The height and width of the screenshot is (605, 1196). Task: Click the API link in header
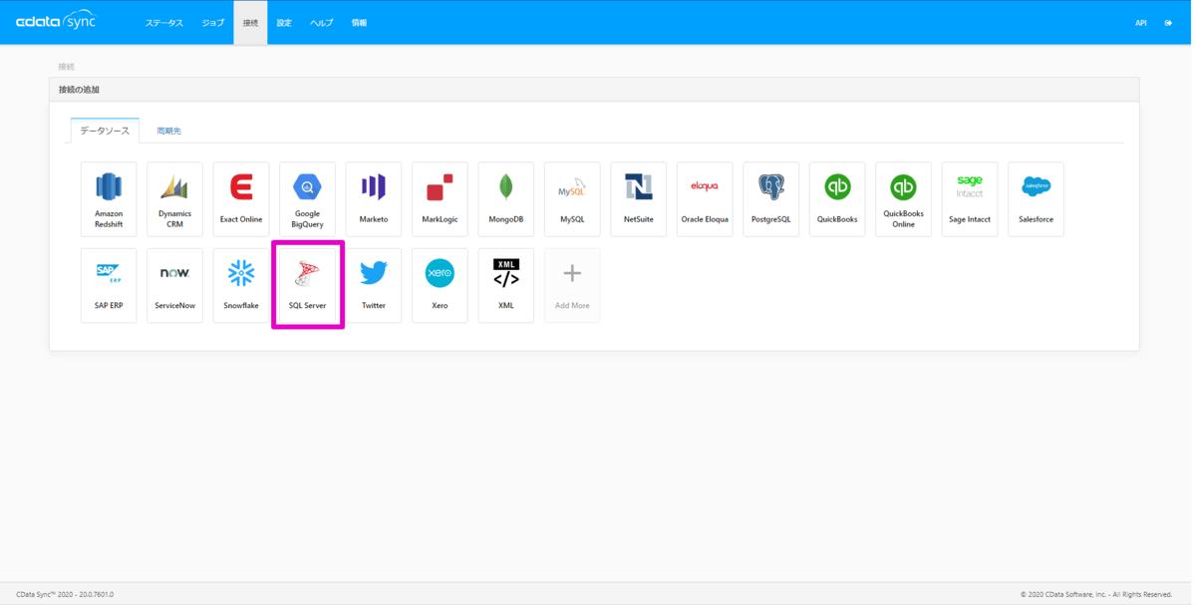click(1141, 23)
